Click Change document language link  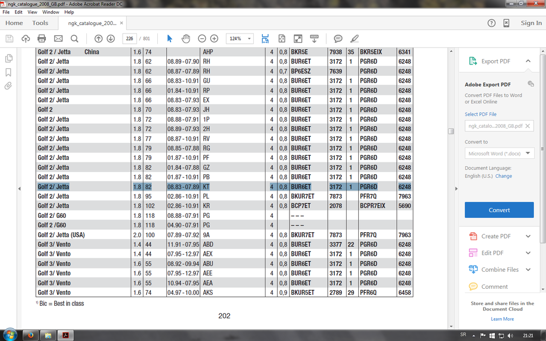503,176
